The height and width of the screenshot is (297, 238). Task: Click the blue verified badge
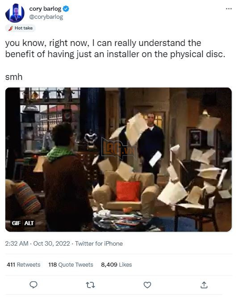point(66,9)
